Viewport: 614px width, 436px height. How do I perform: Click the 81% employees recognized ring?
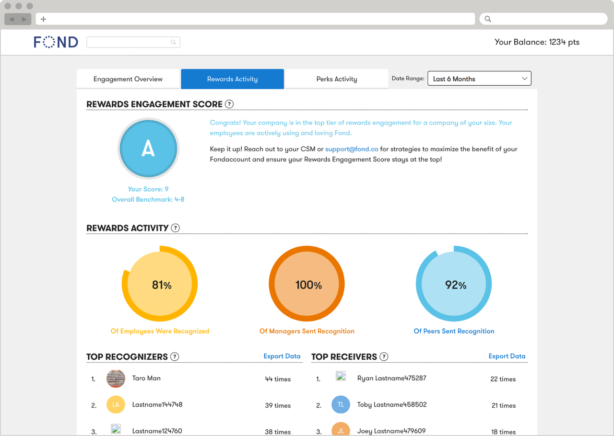click(x=160, y=284)
